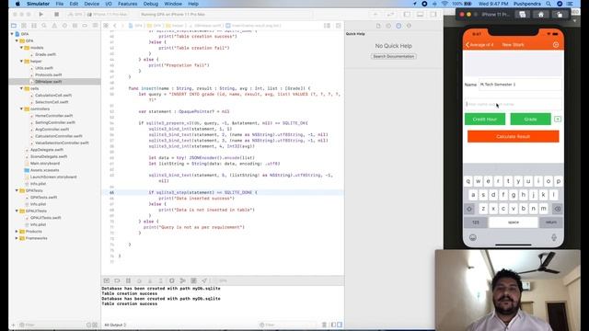Open the related items grid icon
589x331 pixels.
(x=106, y=26)
